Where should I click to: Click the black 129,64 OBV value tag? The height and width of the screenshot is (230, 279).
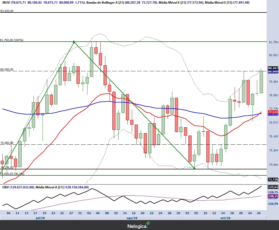[273, 187]
